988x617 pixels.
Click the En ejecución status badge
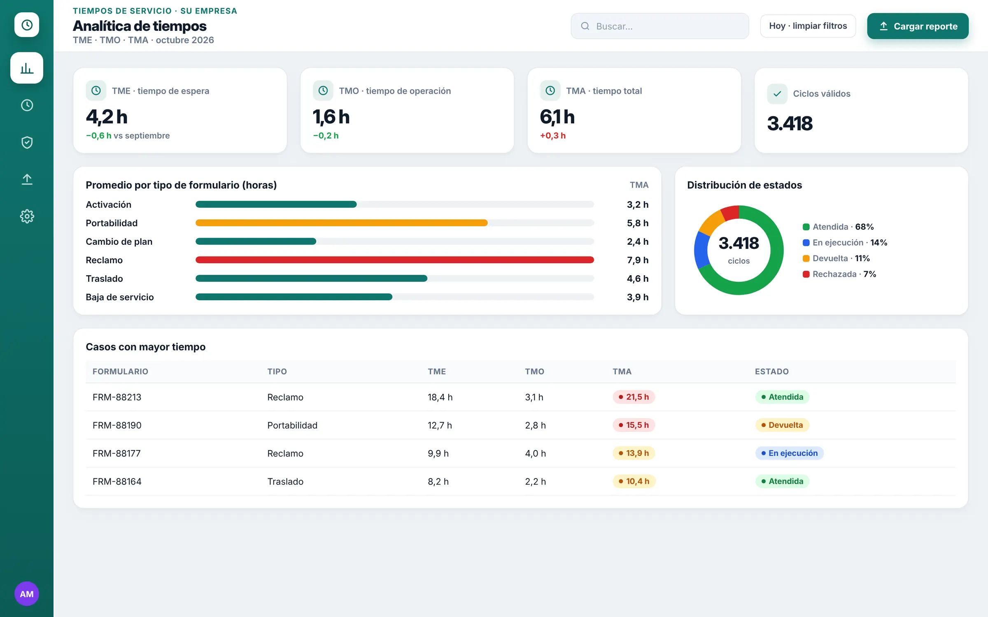[789, 453]
